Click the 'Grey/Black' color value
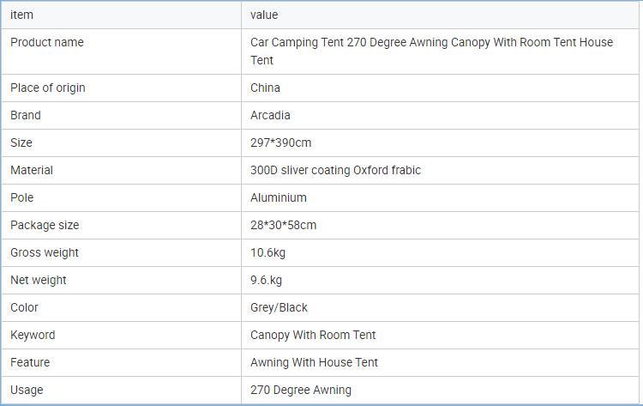This screenshot has height=406, width=643. [x=279, y=307]
